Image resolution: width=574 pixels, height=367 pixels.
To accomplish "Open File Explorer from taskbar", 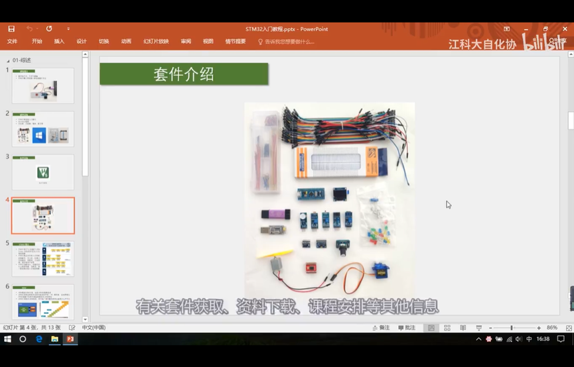I will [54, 339].
